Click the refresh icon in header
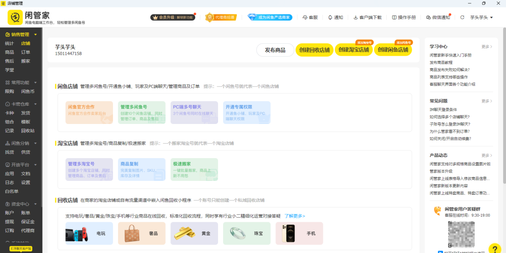 tap(462, 17)
